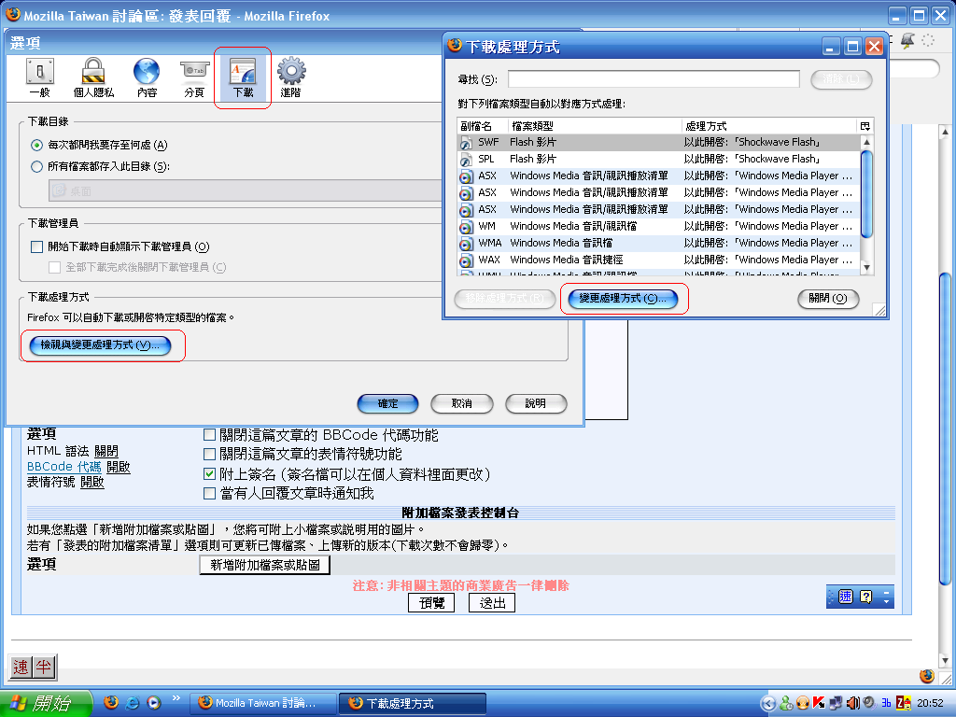The height and width of the screenshot is (717, 956).
Task: Open the 一般 (General) options pane
Action: point(39,77)
